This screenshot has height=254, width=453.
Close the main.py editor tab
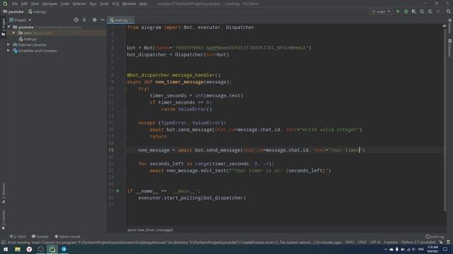pos(132,20)
